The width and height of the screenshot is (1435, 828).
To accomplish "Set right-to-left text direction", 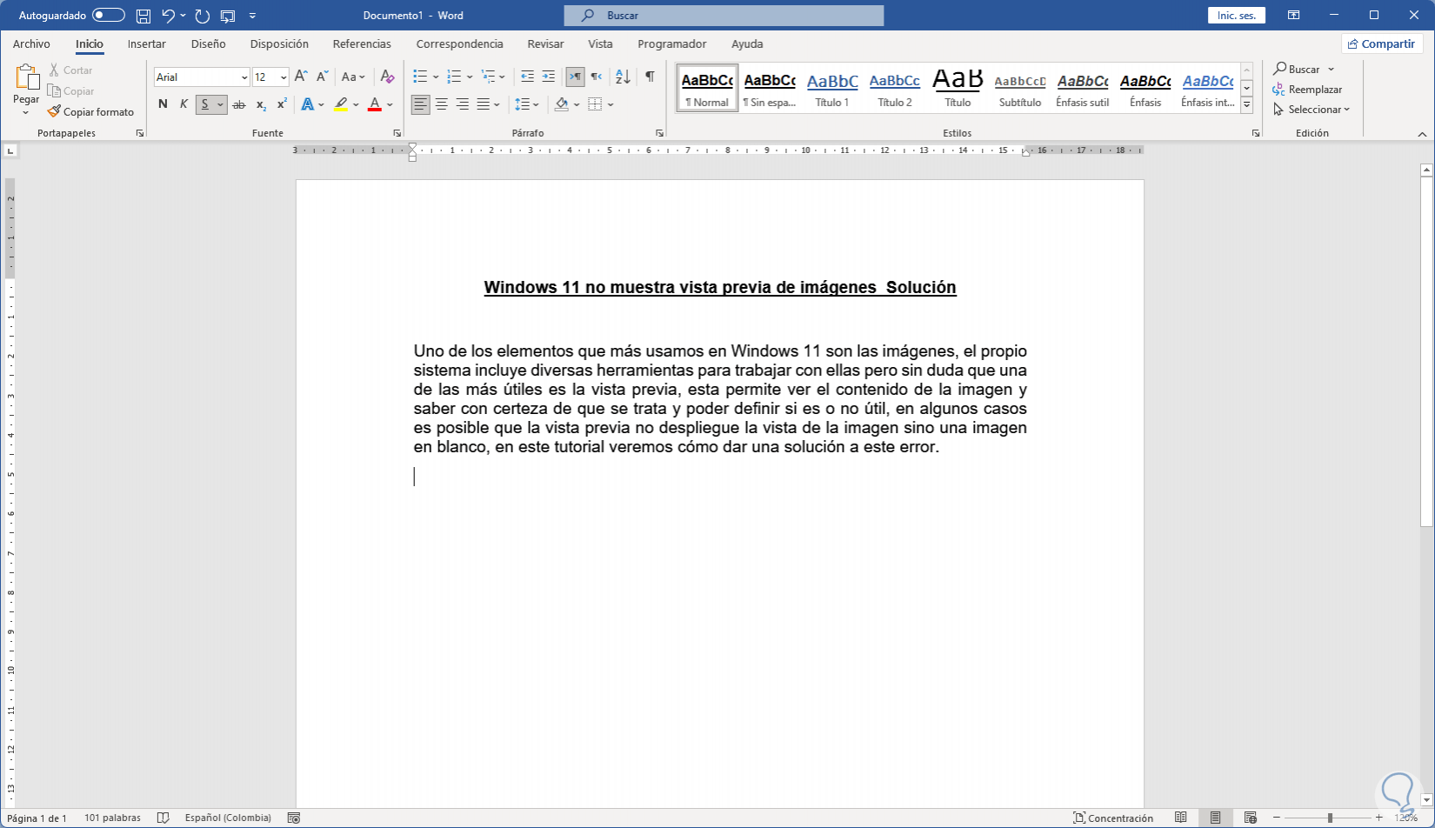I will pos(597,77).
